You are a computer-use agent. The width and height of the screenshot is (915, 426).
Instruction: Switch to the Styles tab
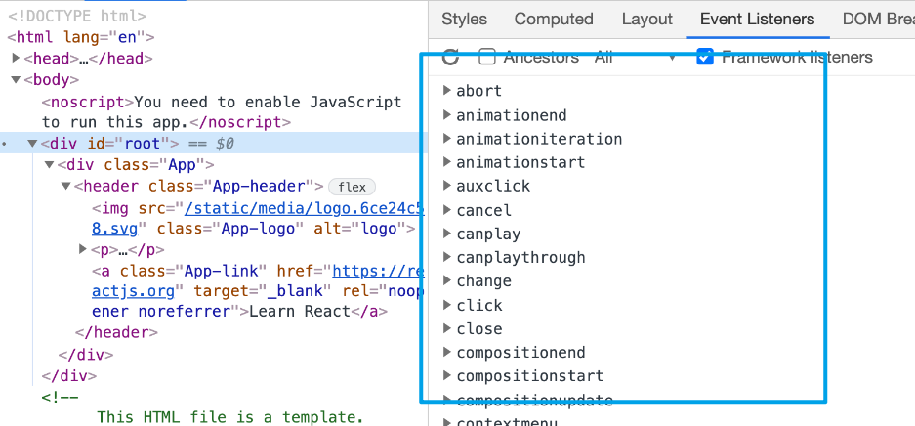pos(464,19)
